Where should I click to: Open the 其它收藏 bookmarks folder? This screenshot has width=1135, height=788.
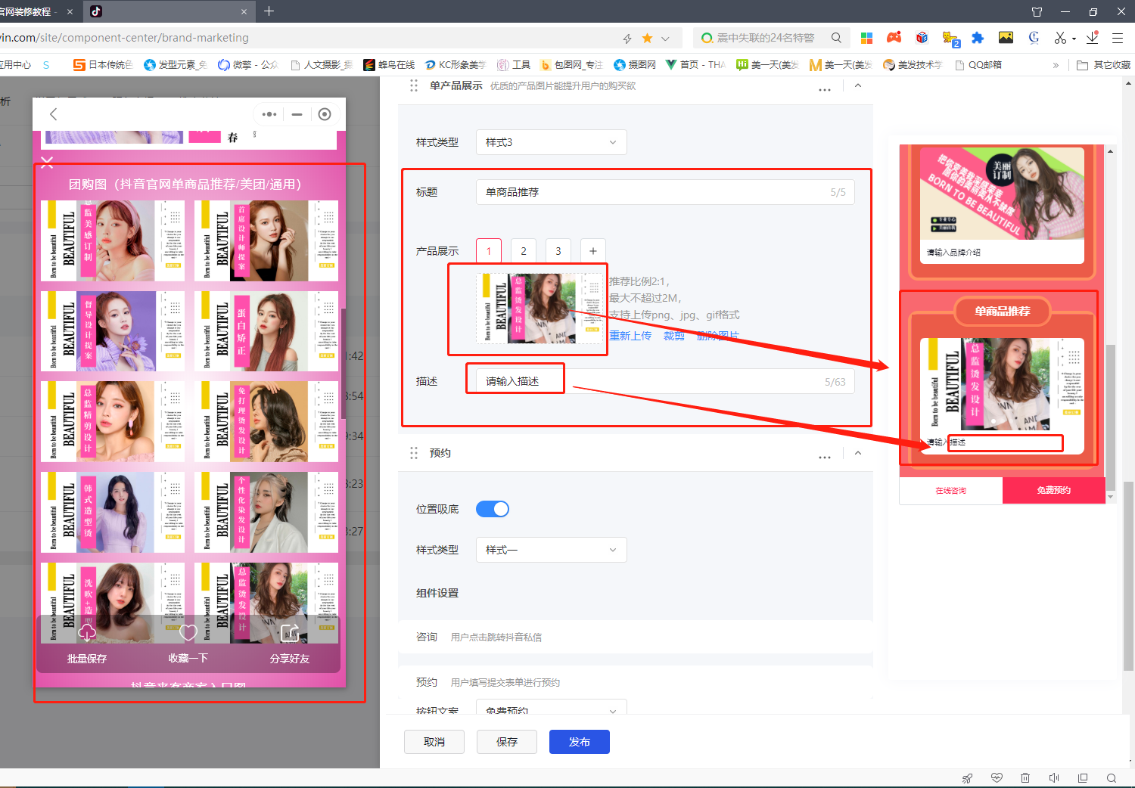1103,65
